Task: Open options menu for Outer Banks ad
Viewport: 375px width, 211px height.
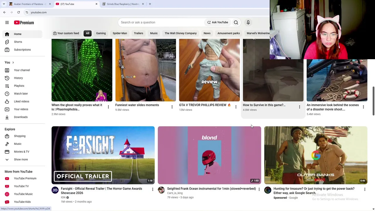Action: pos(365,190)
